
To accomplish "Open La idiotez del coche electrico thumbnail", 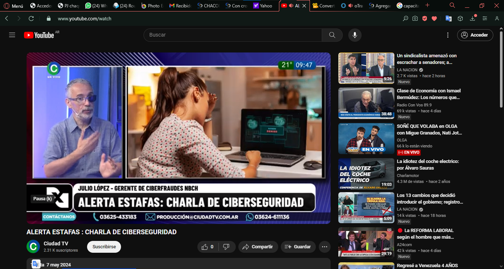I will (366, 174).
